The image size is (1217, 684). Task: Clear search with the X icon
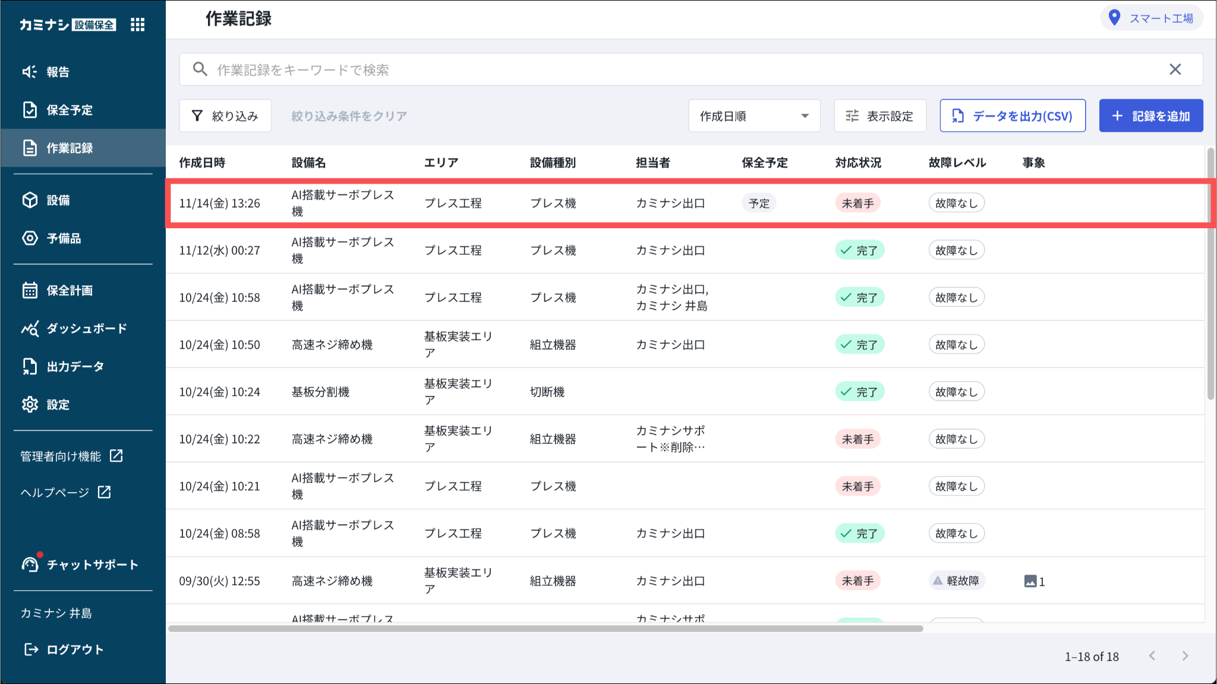(1175, 70)
